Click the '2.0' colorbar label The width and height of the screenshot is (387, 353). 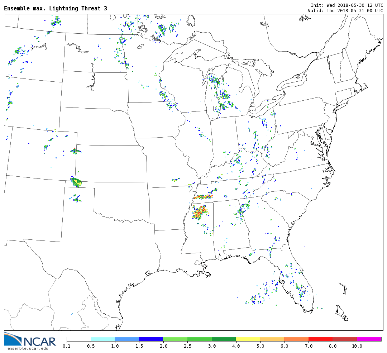(163, 346)
